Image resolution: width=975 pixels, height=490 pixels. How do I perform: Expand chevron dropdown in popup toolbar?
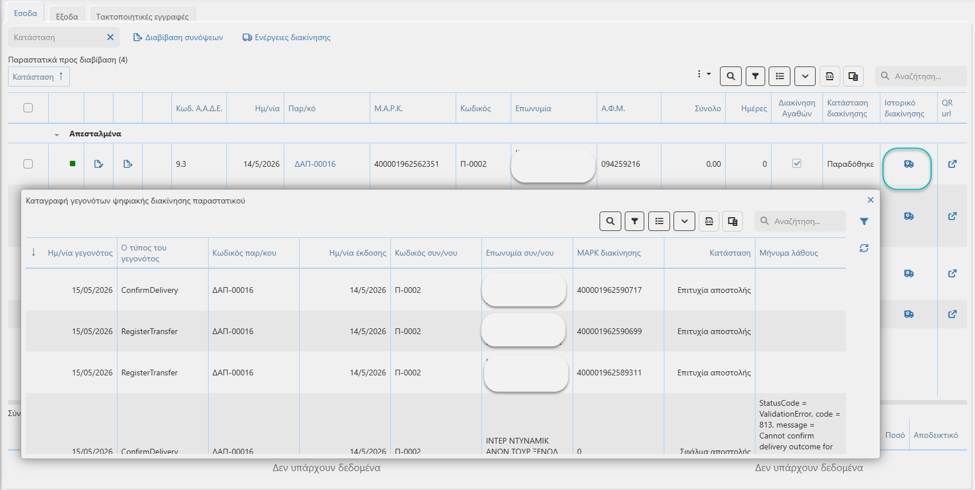(684, 221)
